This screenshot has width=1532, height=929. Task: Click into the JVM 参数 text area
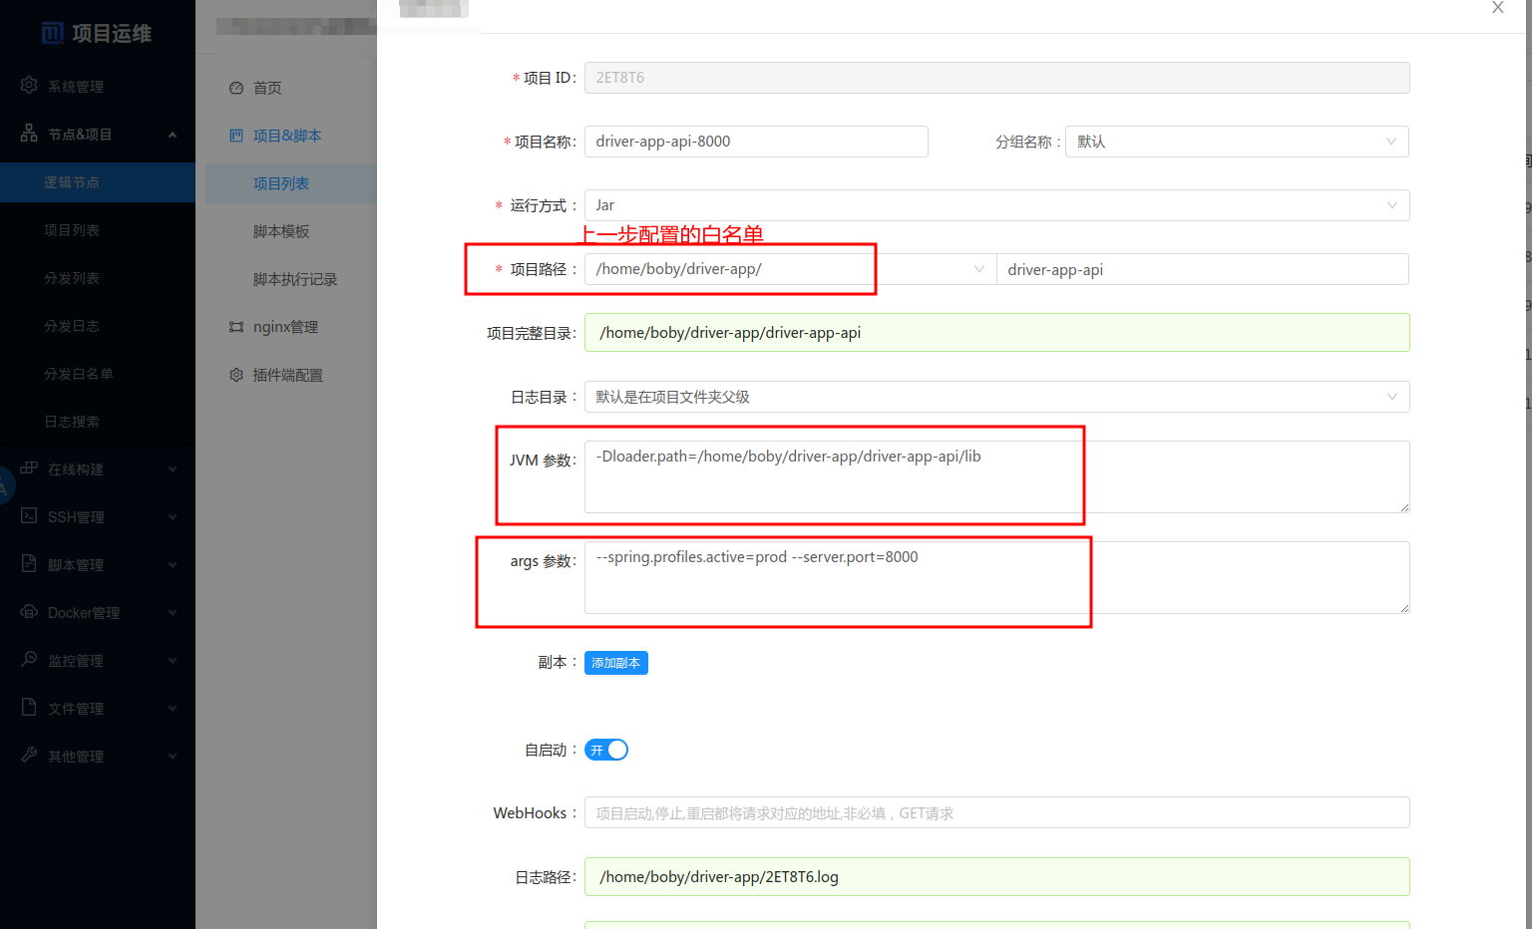[x=995, y=476]
